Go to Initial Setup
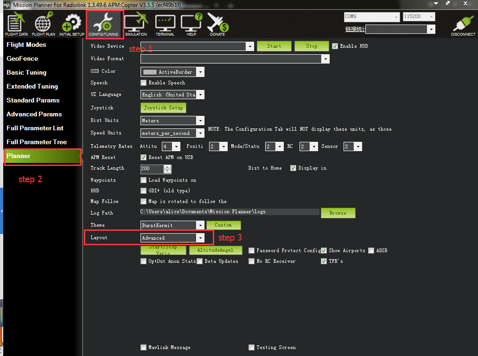 tap(71, 24)
